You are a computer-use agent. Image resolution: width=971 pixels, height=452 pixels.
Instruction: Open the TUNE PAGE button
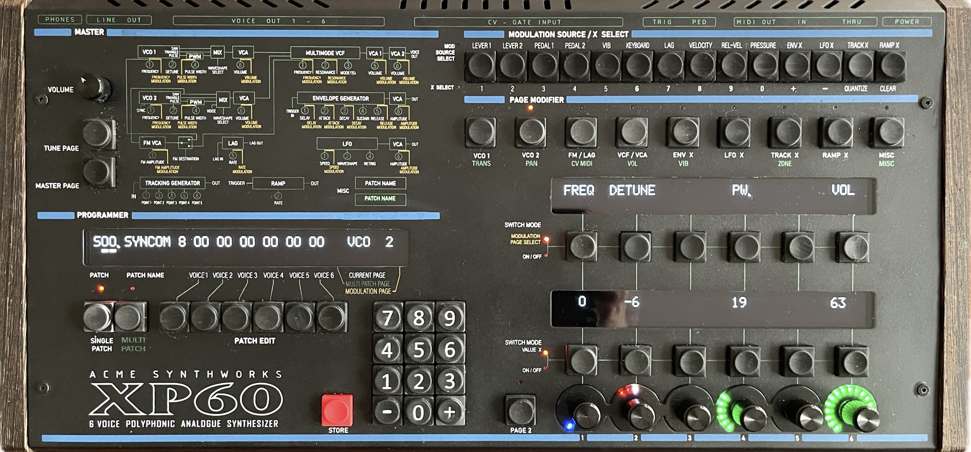[99, 134]
